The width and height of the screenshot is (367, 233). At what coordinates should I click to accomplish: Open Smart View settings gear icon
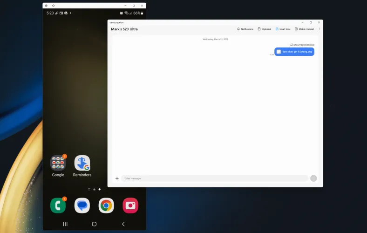(46, 5)
